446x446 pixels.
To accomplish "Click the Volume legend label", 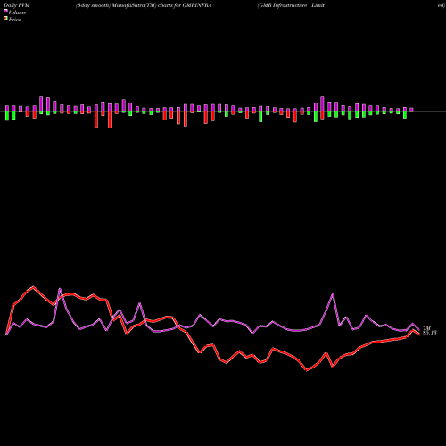I will [17, 12].
